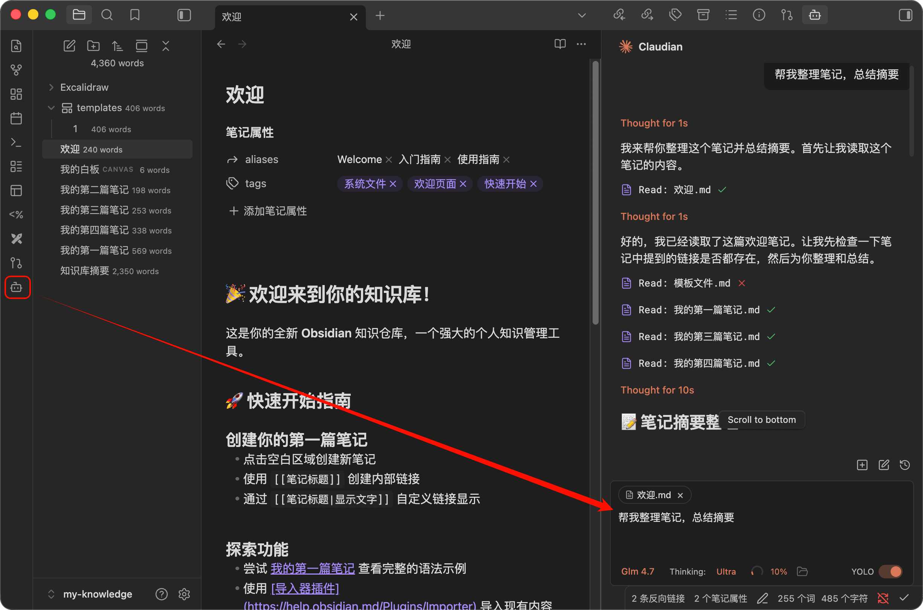Open the graph view ribbon icon

[16, 70]
